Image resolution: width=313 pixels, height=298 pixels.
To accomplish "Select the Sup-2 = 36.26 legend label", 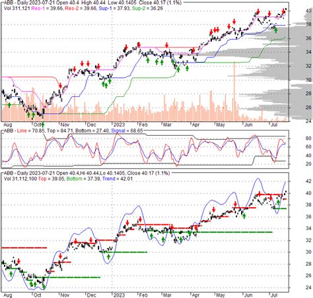I will (x=147, y=9).
